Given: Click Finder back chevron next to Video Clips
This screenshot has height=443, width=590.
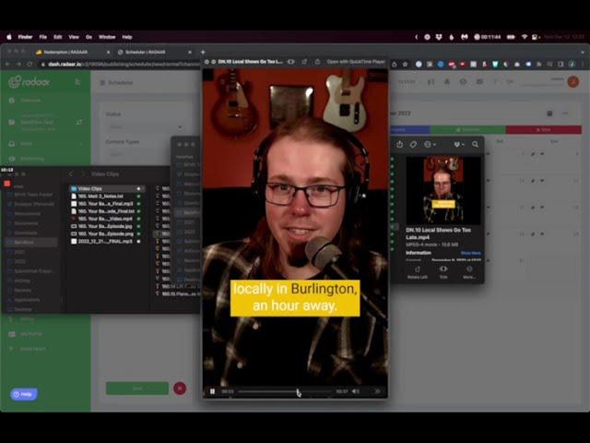Looking at the screenshot, I should 71,174.
